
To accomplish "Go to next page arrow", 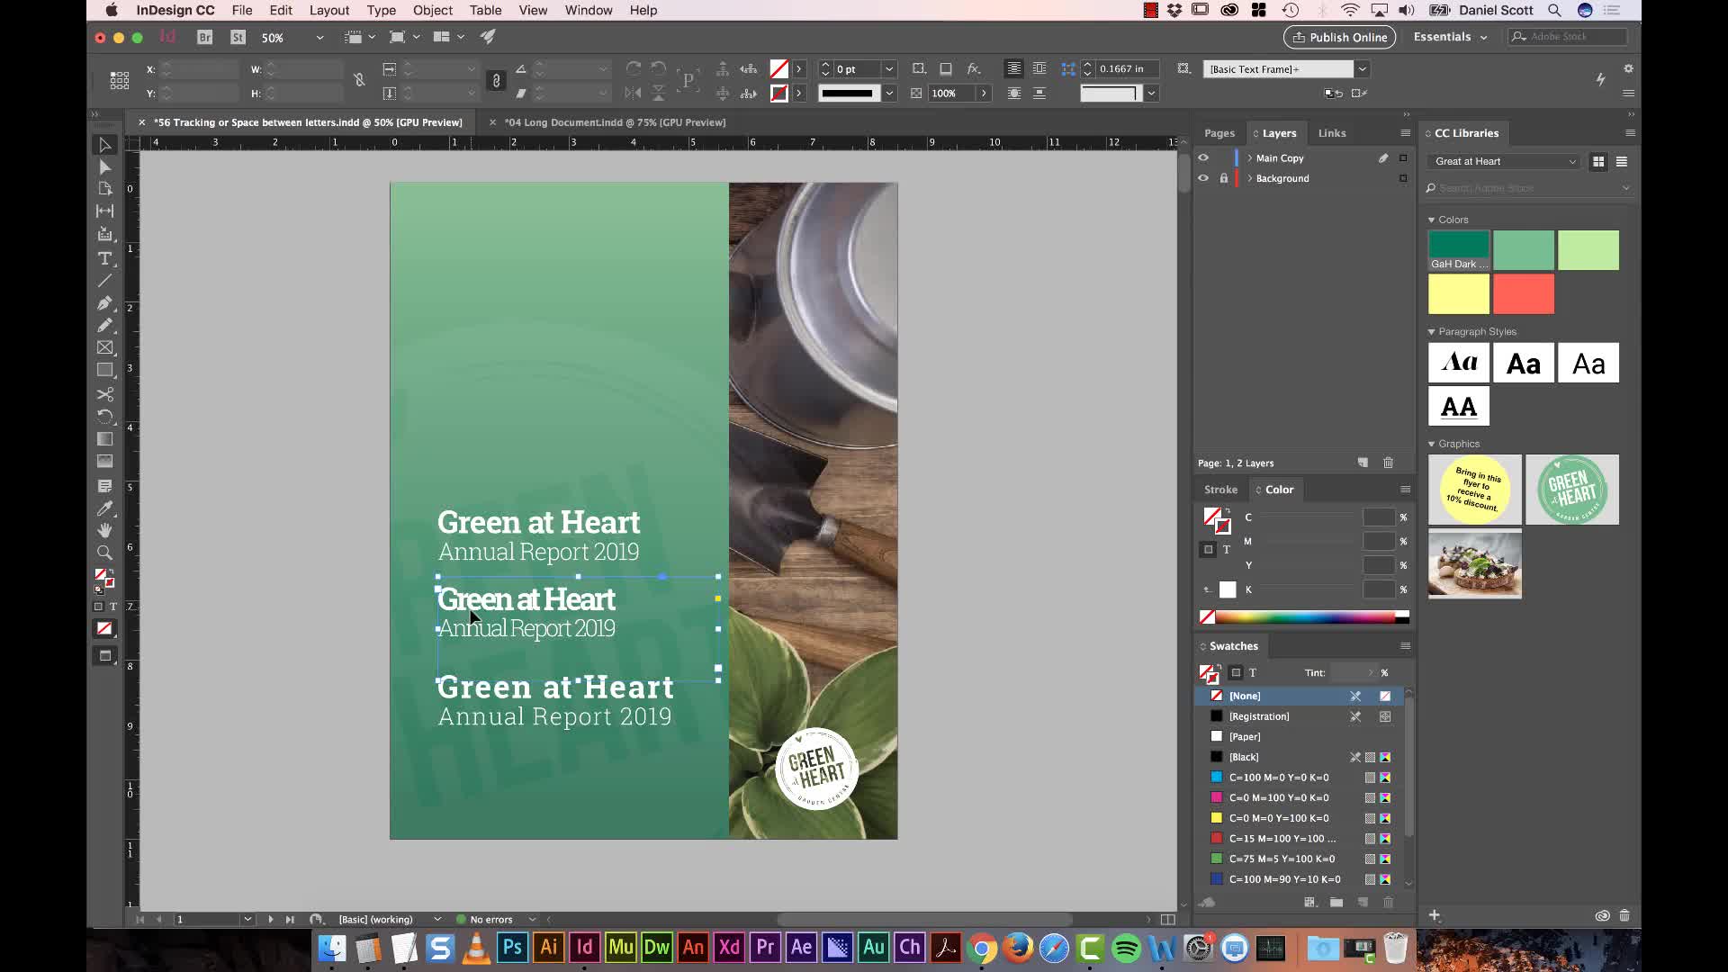I will [270, 919].
